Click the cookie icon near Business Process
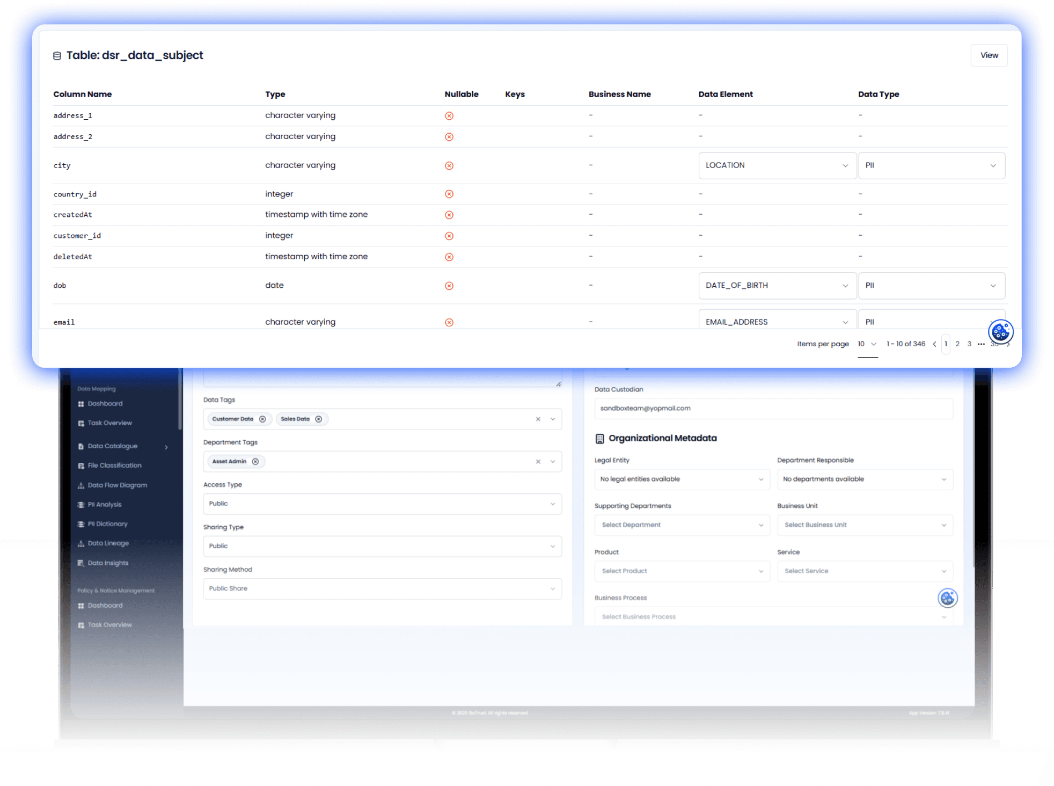Viewport: 1054px width, 786px height. [947, 598]
